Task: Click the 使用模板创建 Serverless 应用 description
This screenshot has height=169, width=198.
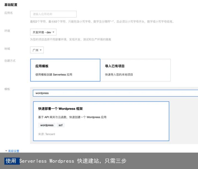Action: pyautogui.click(x=54, y=75)
